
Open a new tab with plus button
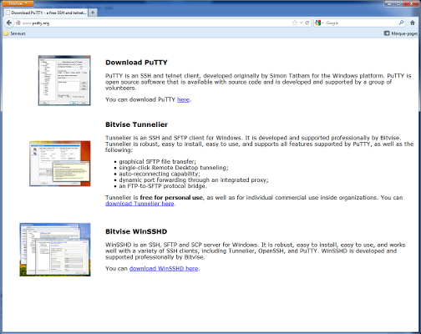coord(93,13)
